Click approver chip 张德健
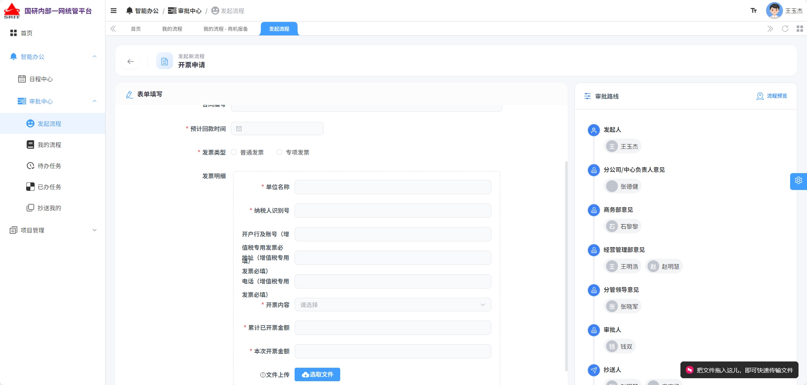 click(x=623, y=186)
